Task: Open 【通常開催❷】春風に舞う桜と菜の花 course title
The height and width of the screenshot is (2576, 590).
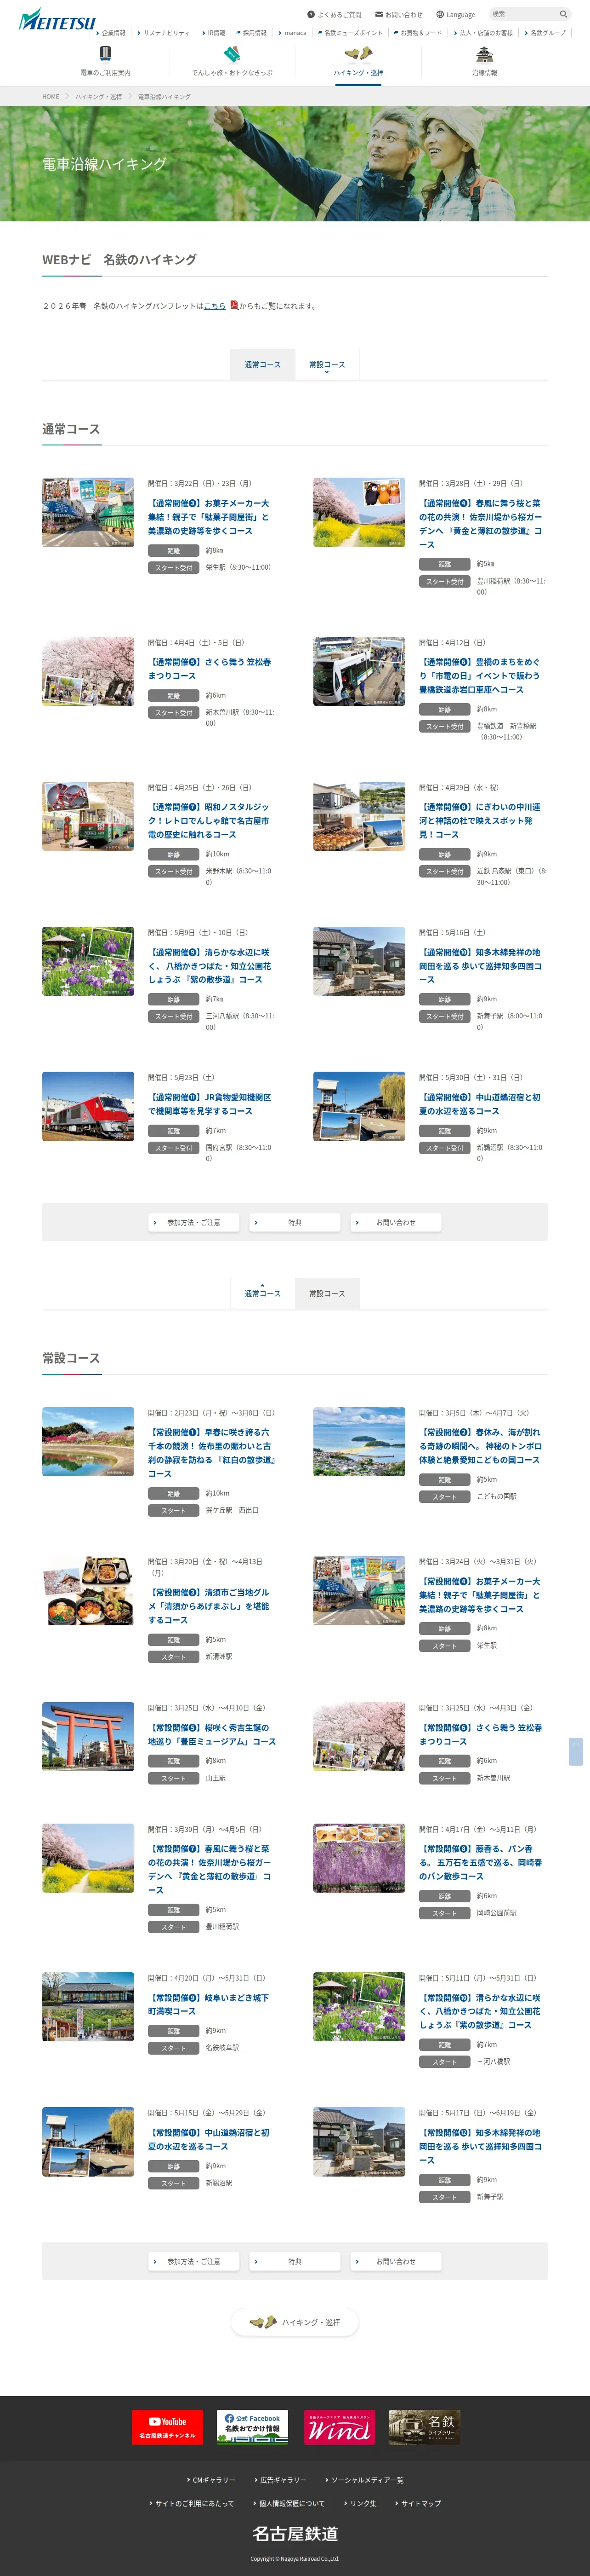Action: [480, 524]
